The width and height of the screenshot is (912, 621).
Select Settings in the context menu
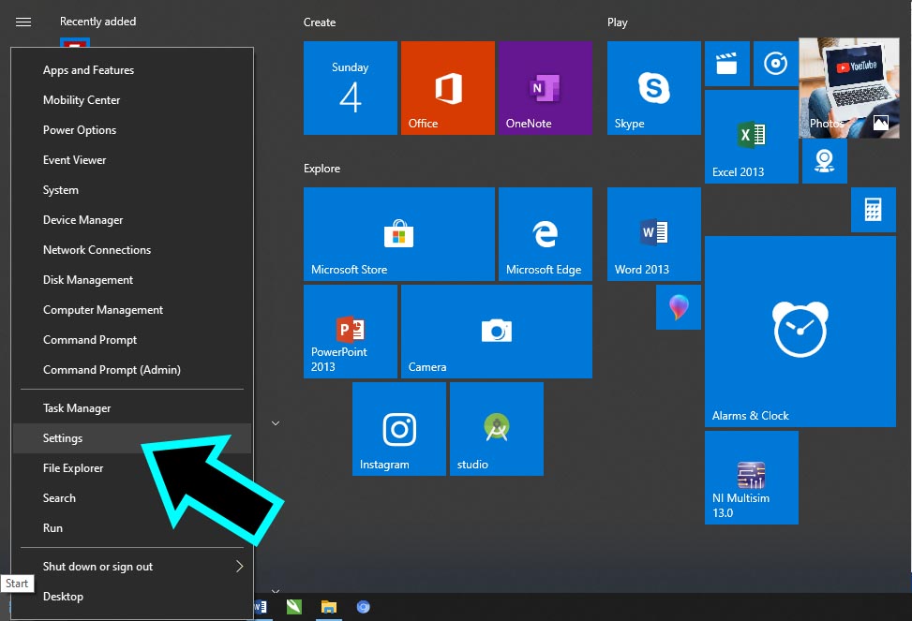(x=63, y=438)
